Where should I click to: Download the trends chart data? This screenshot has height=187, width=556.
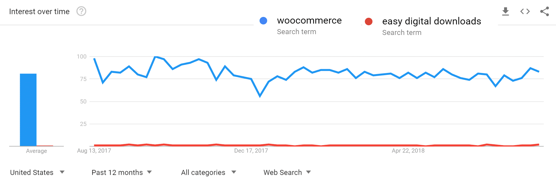pos(505,11)
